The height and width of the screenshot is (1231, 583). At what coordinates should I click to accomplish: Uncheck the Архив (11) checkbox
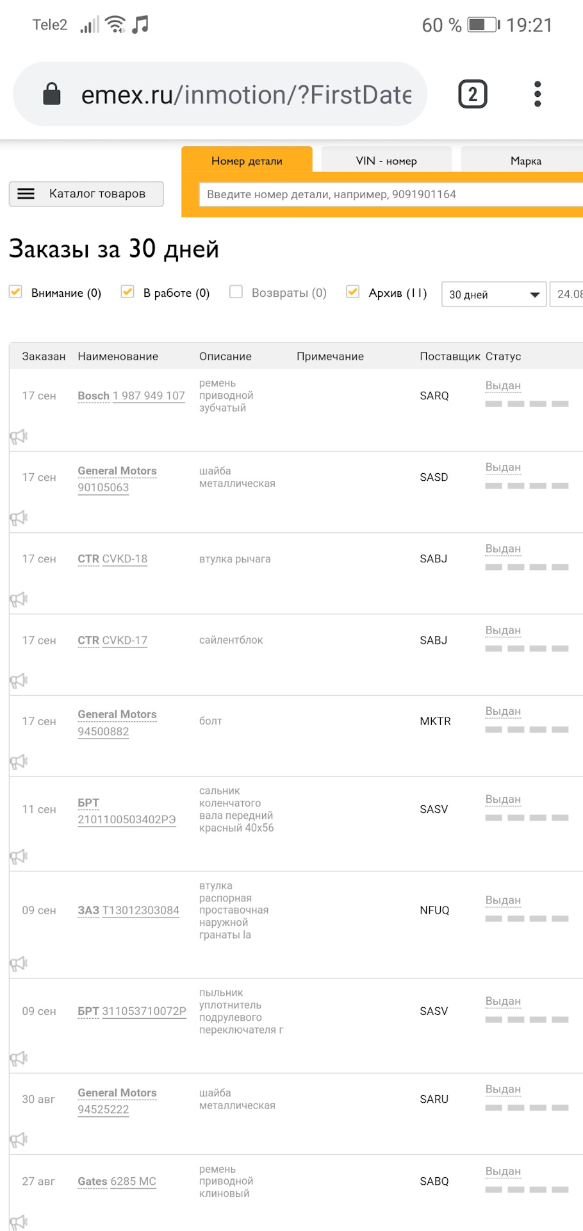(x=352, y=292)
